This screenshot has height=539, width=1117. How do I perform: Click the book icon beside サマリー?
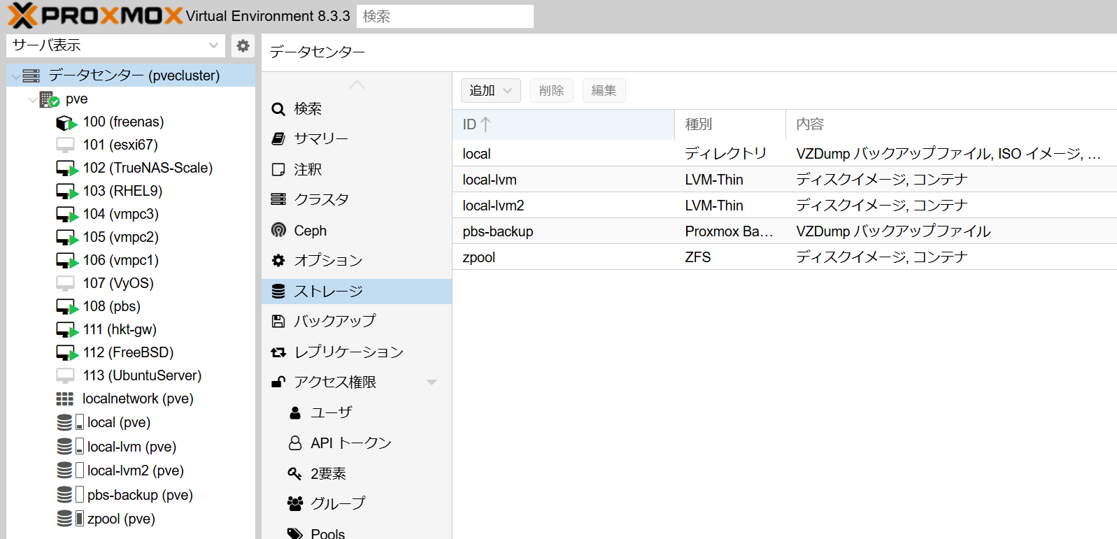pos(278,139)
